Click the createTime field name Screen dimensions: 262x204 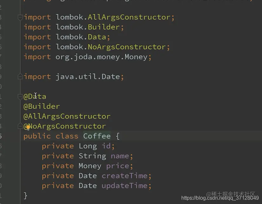(x=124, y=175)
